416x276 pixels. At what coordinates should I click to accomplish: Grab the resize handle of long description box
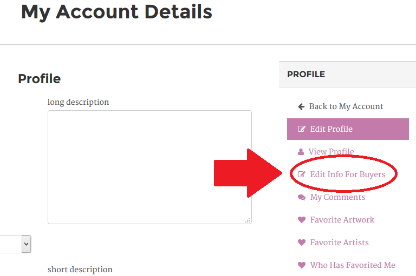248,220
